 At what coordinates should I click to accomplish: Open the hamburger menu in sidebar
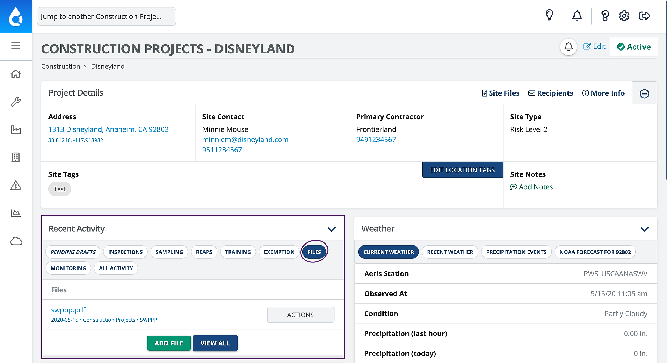click(x=16, y=46)
